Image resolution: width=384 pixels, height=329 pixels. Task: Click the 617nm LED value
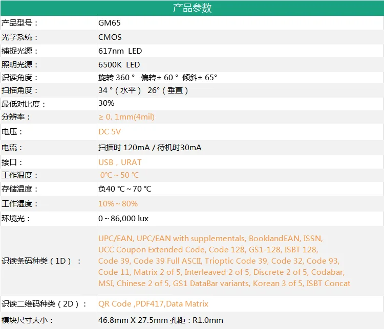(x=120, y=51)
